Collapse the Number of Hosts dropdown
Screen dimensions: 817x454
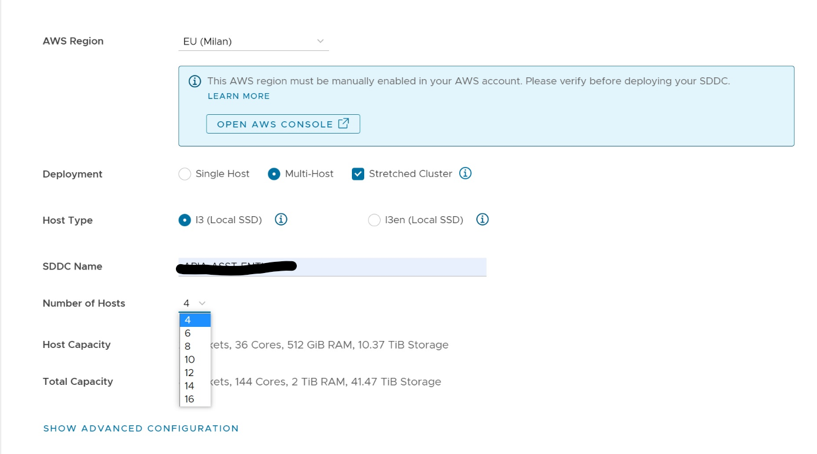coord(194,303)
